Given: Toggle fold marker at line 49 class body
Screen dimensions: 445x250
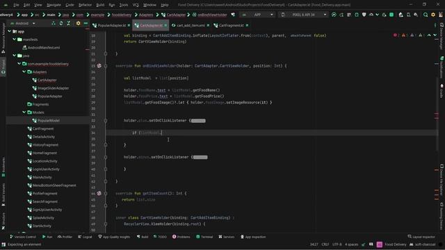Looking at the screenshot, I should pyautogui.click(x=106, y=224).
